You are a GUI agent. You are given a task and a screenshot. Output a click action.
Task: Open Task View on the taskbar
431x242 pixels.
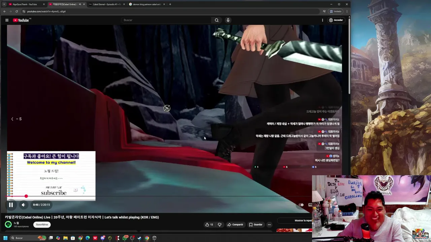(51, 238)
